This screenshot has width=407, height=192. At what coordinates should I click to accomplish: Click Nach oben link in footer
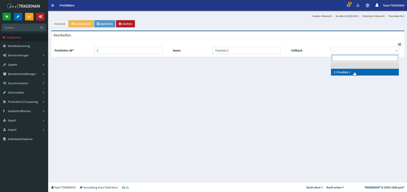[315, 187]
